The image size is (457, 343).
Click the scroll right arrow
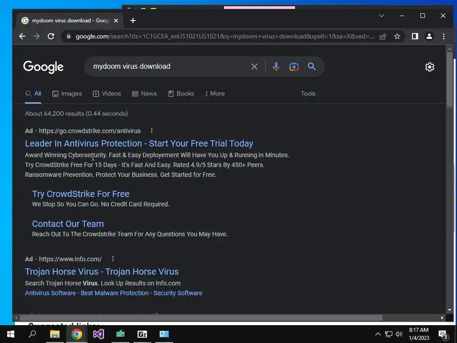442,318
